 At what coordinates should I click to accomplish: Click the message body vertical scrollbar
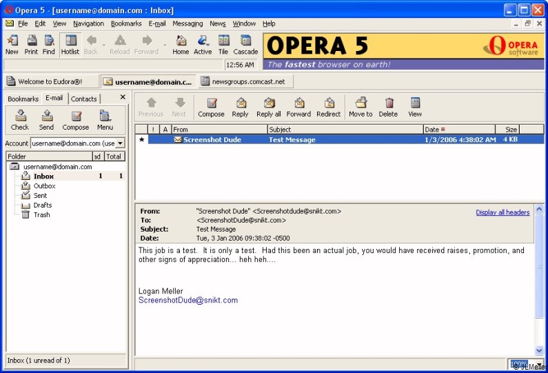(x=539, y=283)
